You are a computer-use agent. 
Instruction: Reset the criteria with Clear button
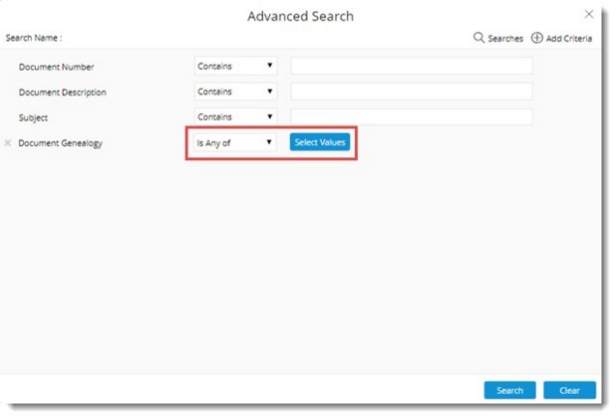[x=569, y=390]
